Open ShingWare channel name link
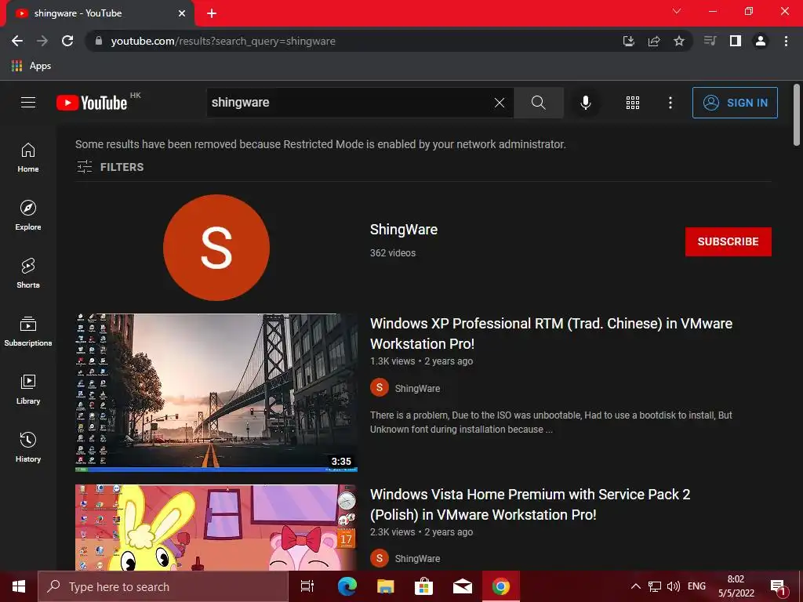The height and width of the screenshot is (602, 803). coord(404,230)
